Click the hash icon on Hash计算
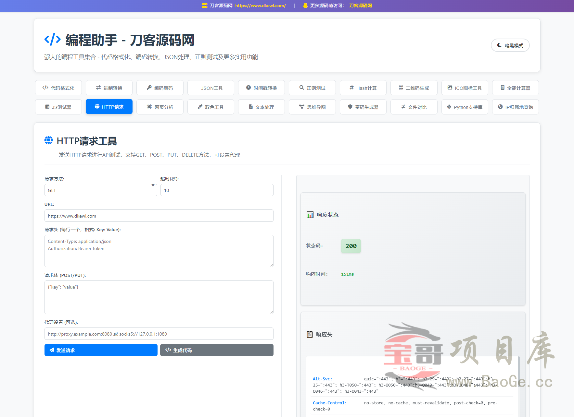574x417 pixels. point(351,88)
